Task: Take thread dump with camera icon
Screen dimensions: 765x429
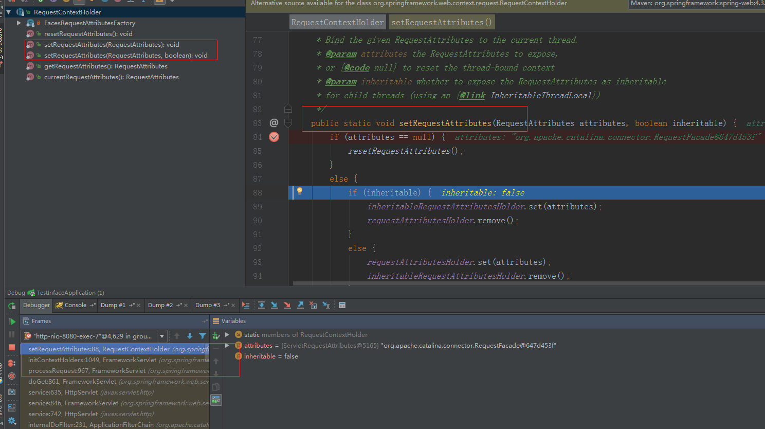Action: [x=12, y=392]
